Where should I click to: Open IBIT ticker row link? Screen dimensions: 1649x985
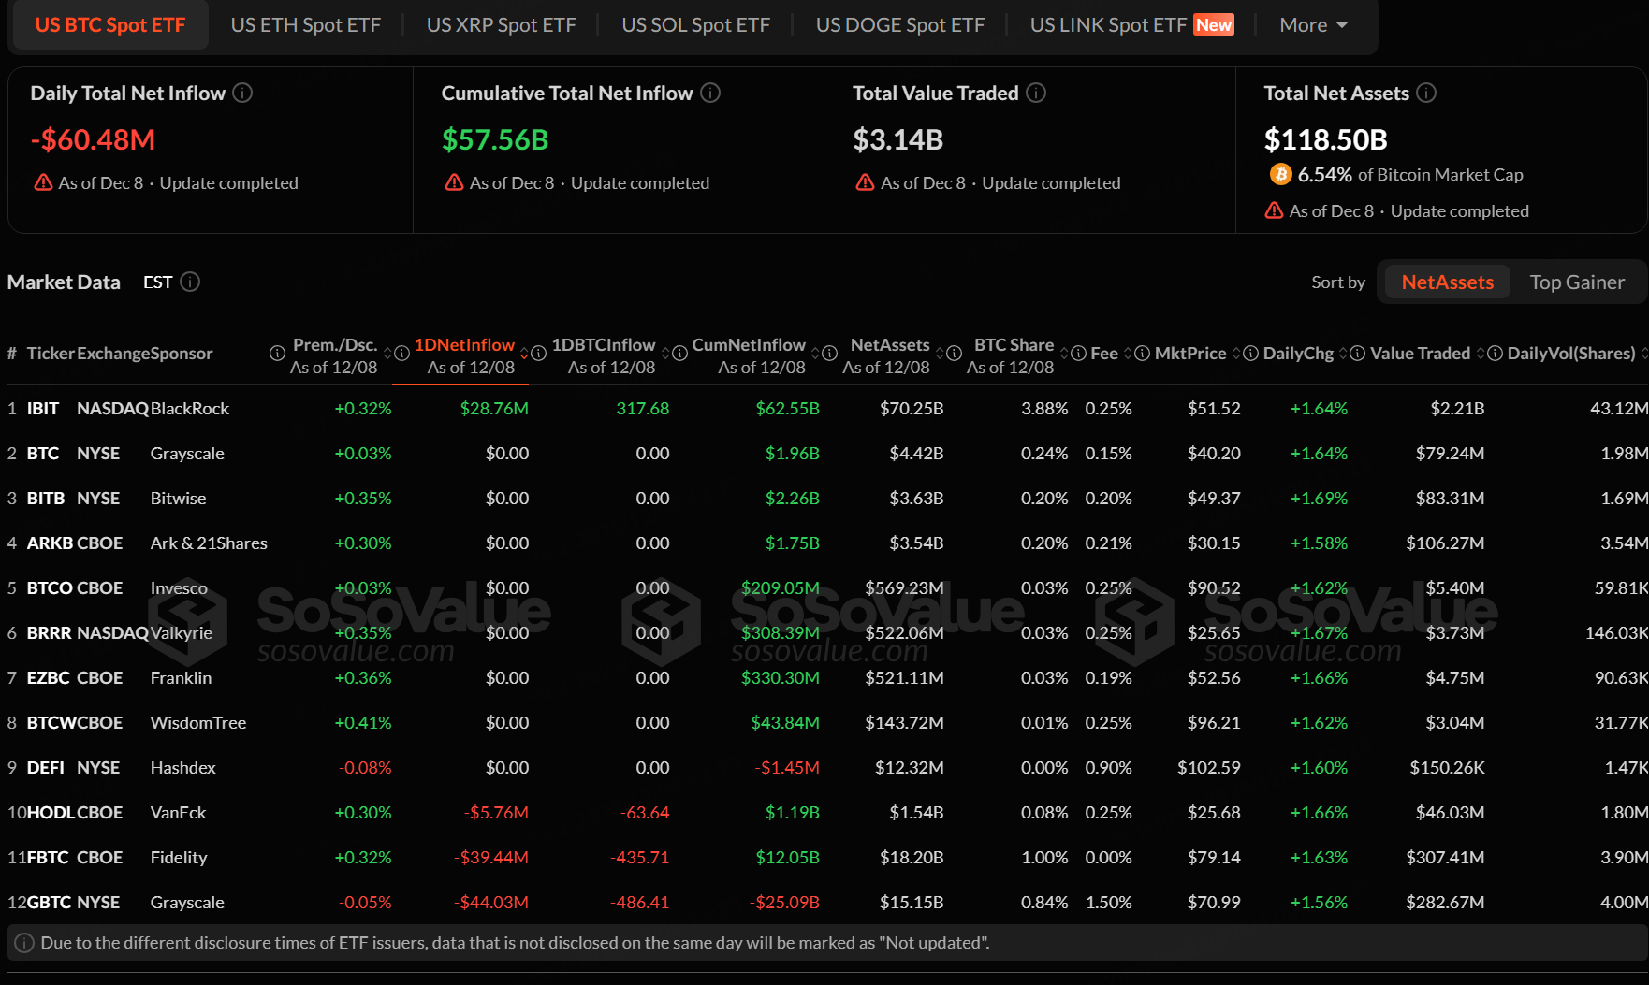[43, 409]
